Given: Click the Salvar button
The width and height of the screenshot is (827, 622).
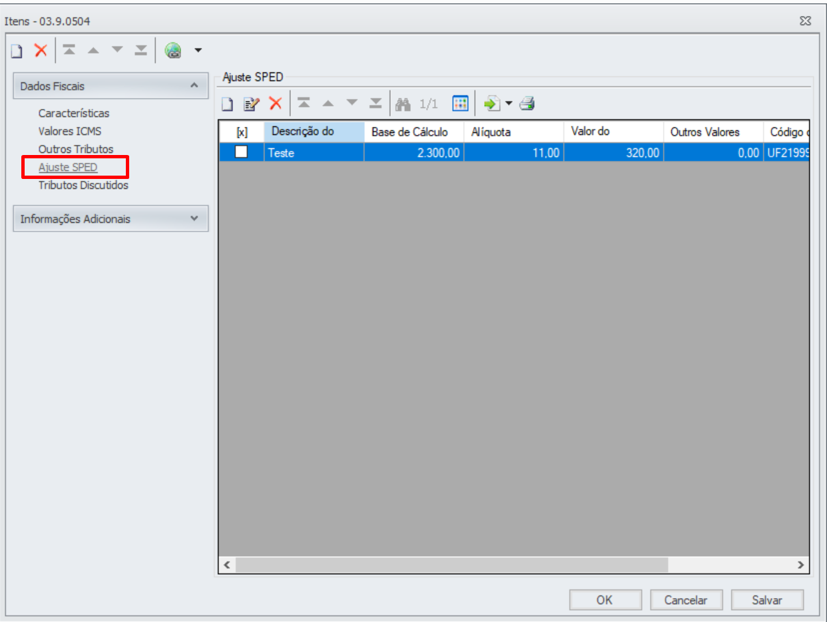Looking at the screenshot, I should coord(767,599).
